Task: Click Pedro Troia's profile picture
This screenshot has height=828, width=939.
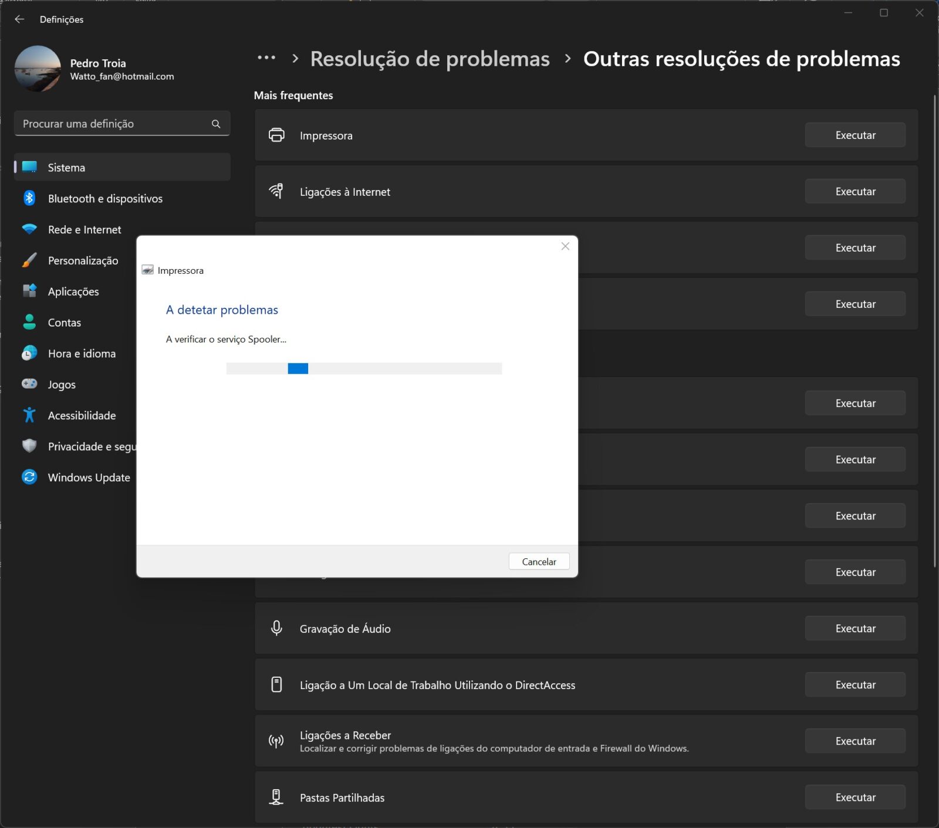Action: point(37,69)
